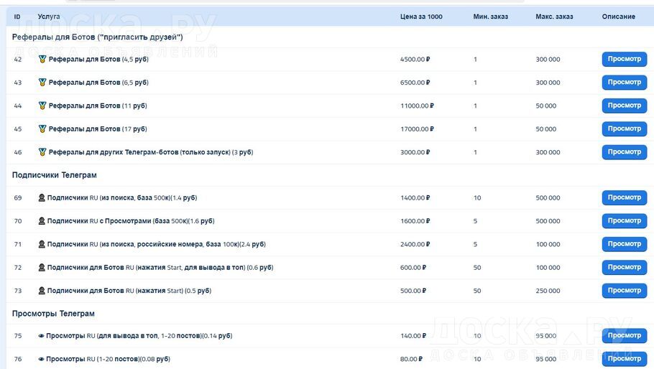Open Просмотр for service 70
The image size is (654, 369).
[625, 221]
